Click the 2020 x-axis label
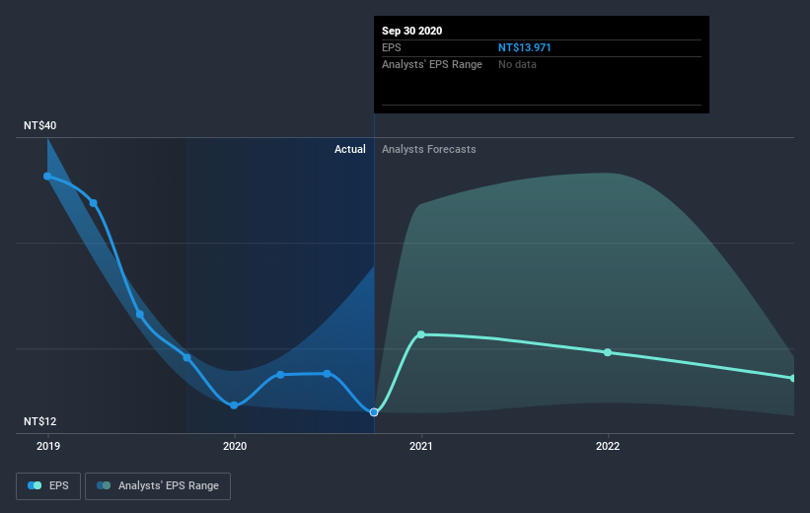810x513 pixels. (235, 446)
